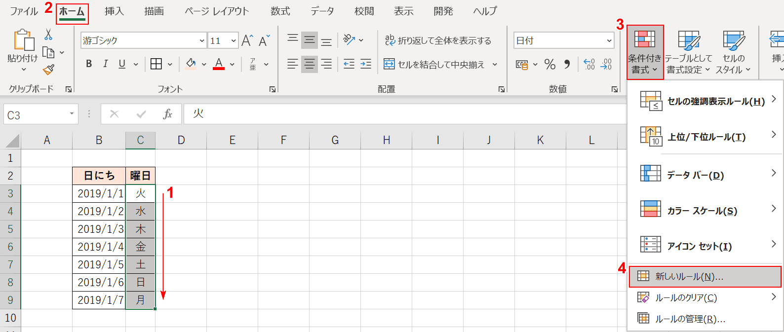This screenshot has width=784, height=332.
Task: Switch to ページ レイアウト tab
Action: point(217,11)
